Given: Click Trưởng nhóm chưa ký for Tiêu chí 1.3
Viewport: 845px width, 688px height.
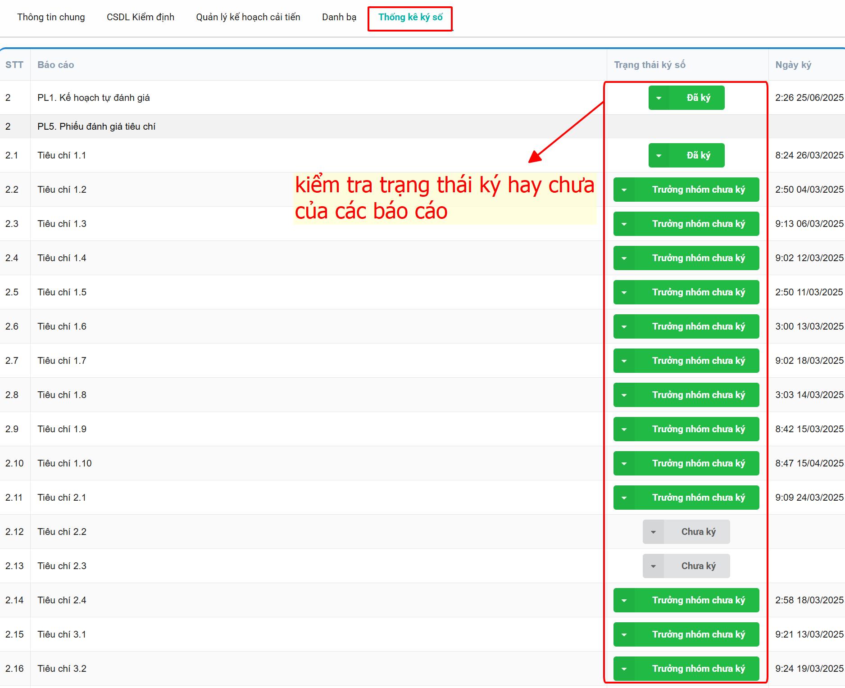Looking at the screenshot, I should pyautogui.click(x=698, y=224).
